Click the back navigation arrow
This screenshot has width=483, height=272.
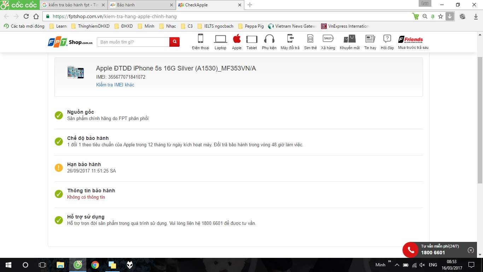coord(6,16)
